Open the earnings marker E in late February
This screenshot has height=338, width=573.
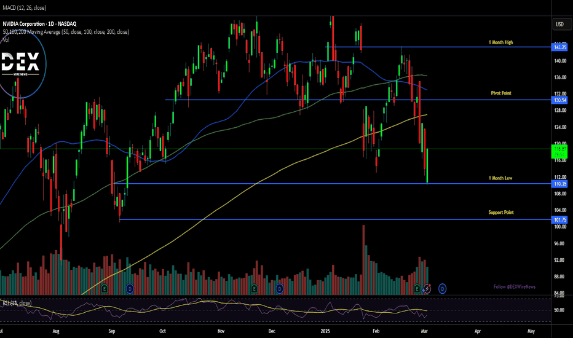tap(417, 289)
